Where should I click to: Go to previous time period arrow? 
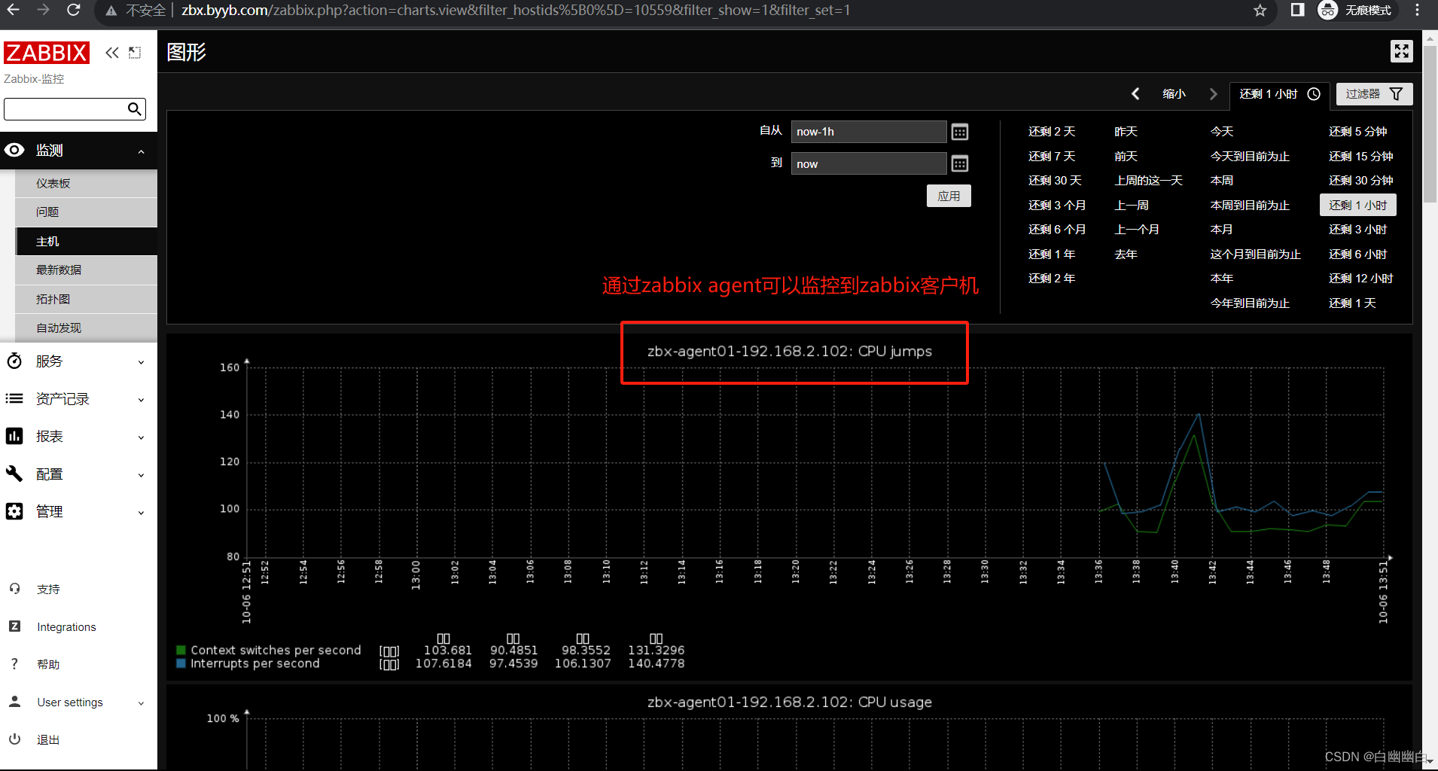click(1135, 94)
